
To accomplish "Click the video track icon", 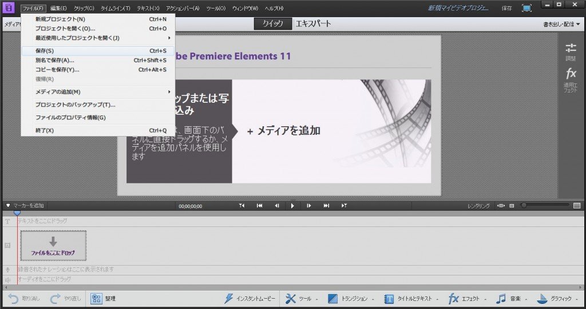I will (7, 246).
